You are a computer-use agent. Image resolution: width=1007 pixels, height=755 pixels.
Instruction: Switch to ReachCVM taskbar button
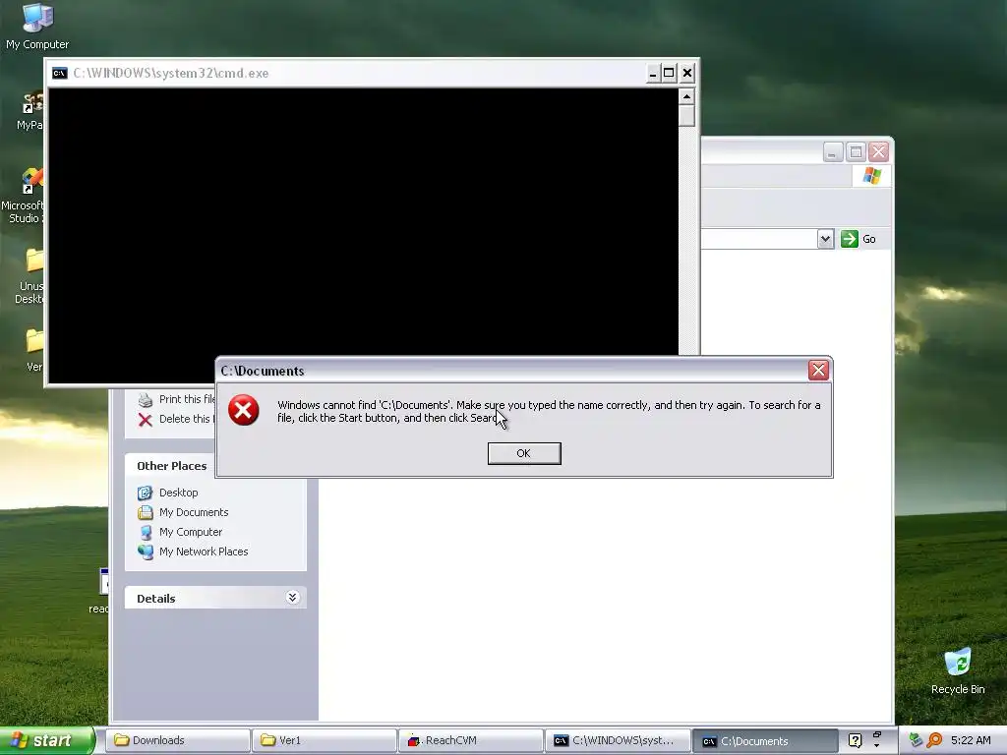(470, 740)
